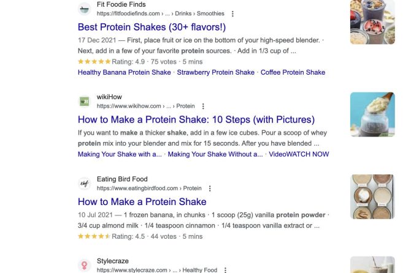Click the VideoWATCH NOW link
The width and height of the screenshot is (411, 273).
(x=299, y=154)
